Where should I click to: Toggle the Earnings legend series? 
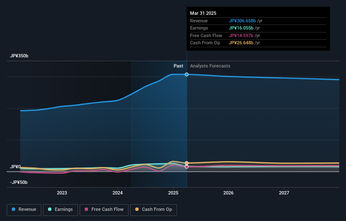60,210
